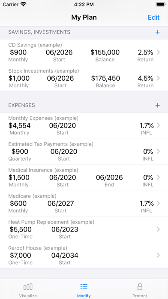Expand Medical Insurance row chevron
Image resolution: width=168 pixels, height=299 pixels.
click(x=158, y=177)
